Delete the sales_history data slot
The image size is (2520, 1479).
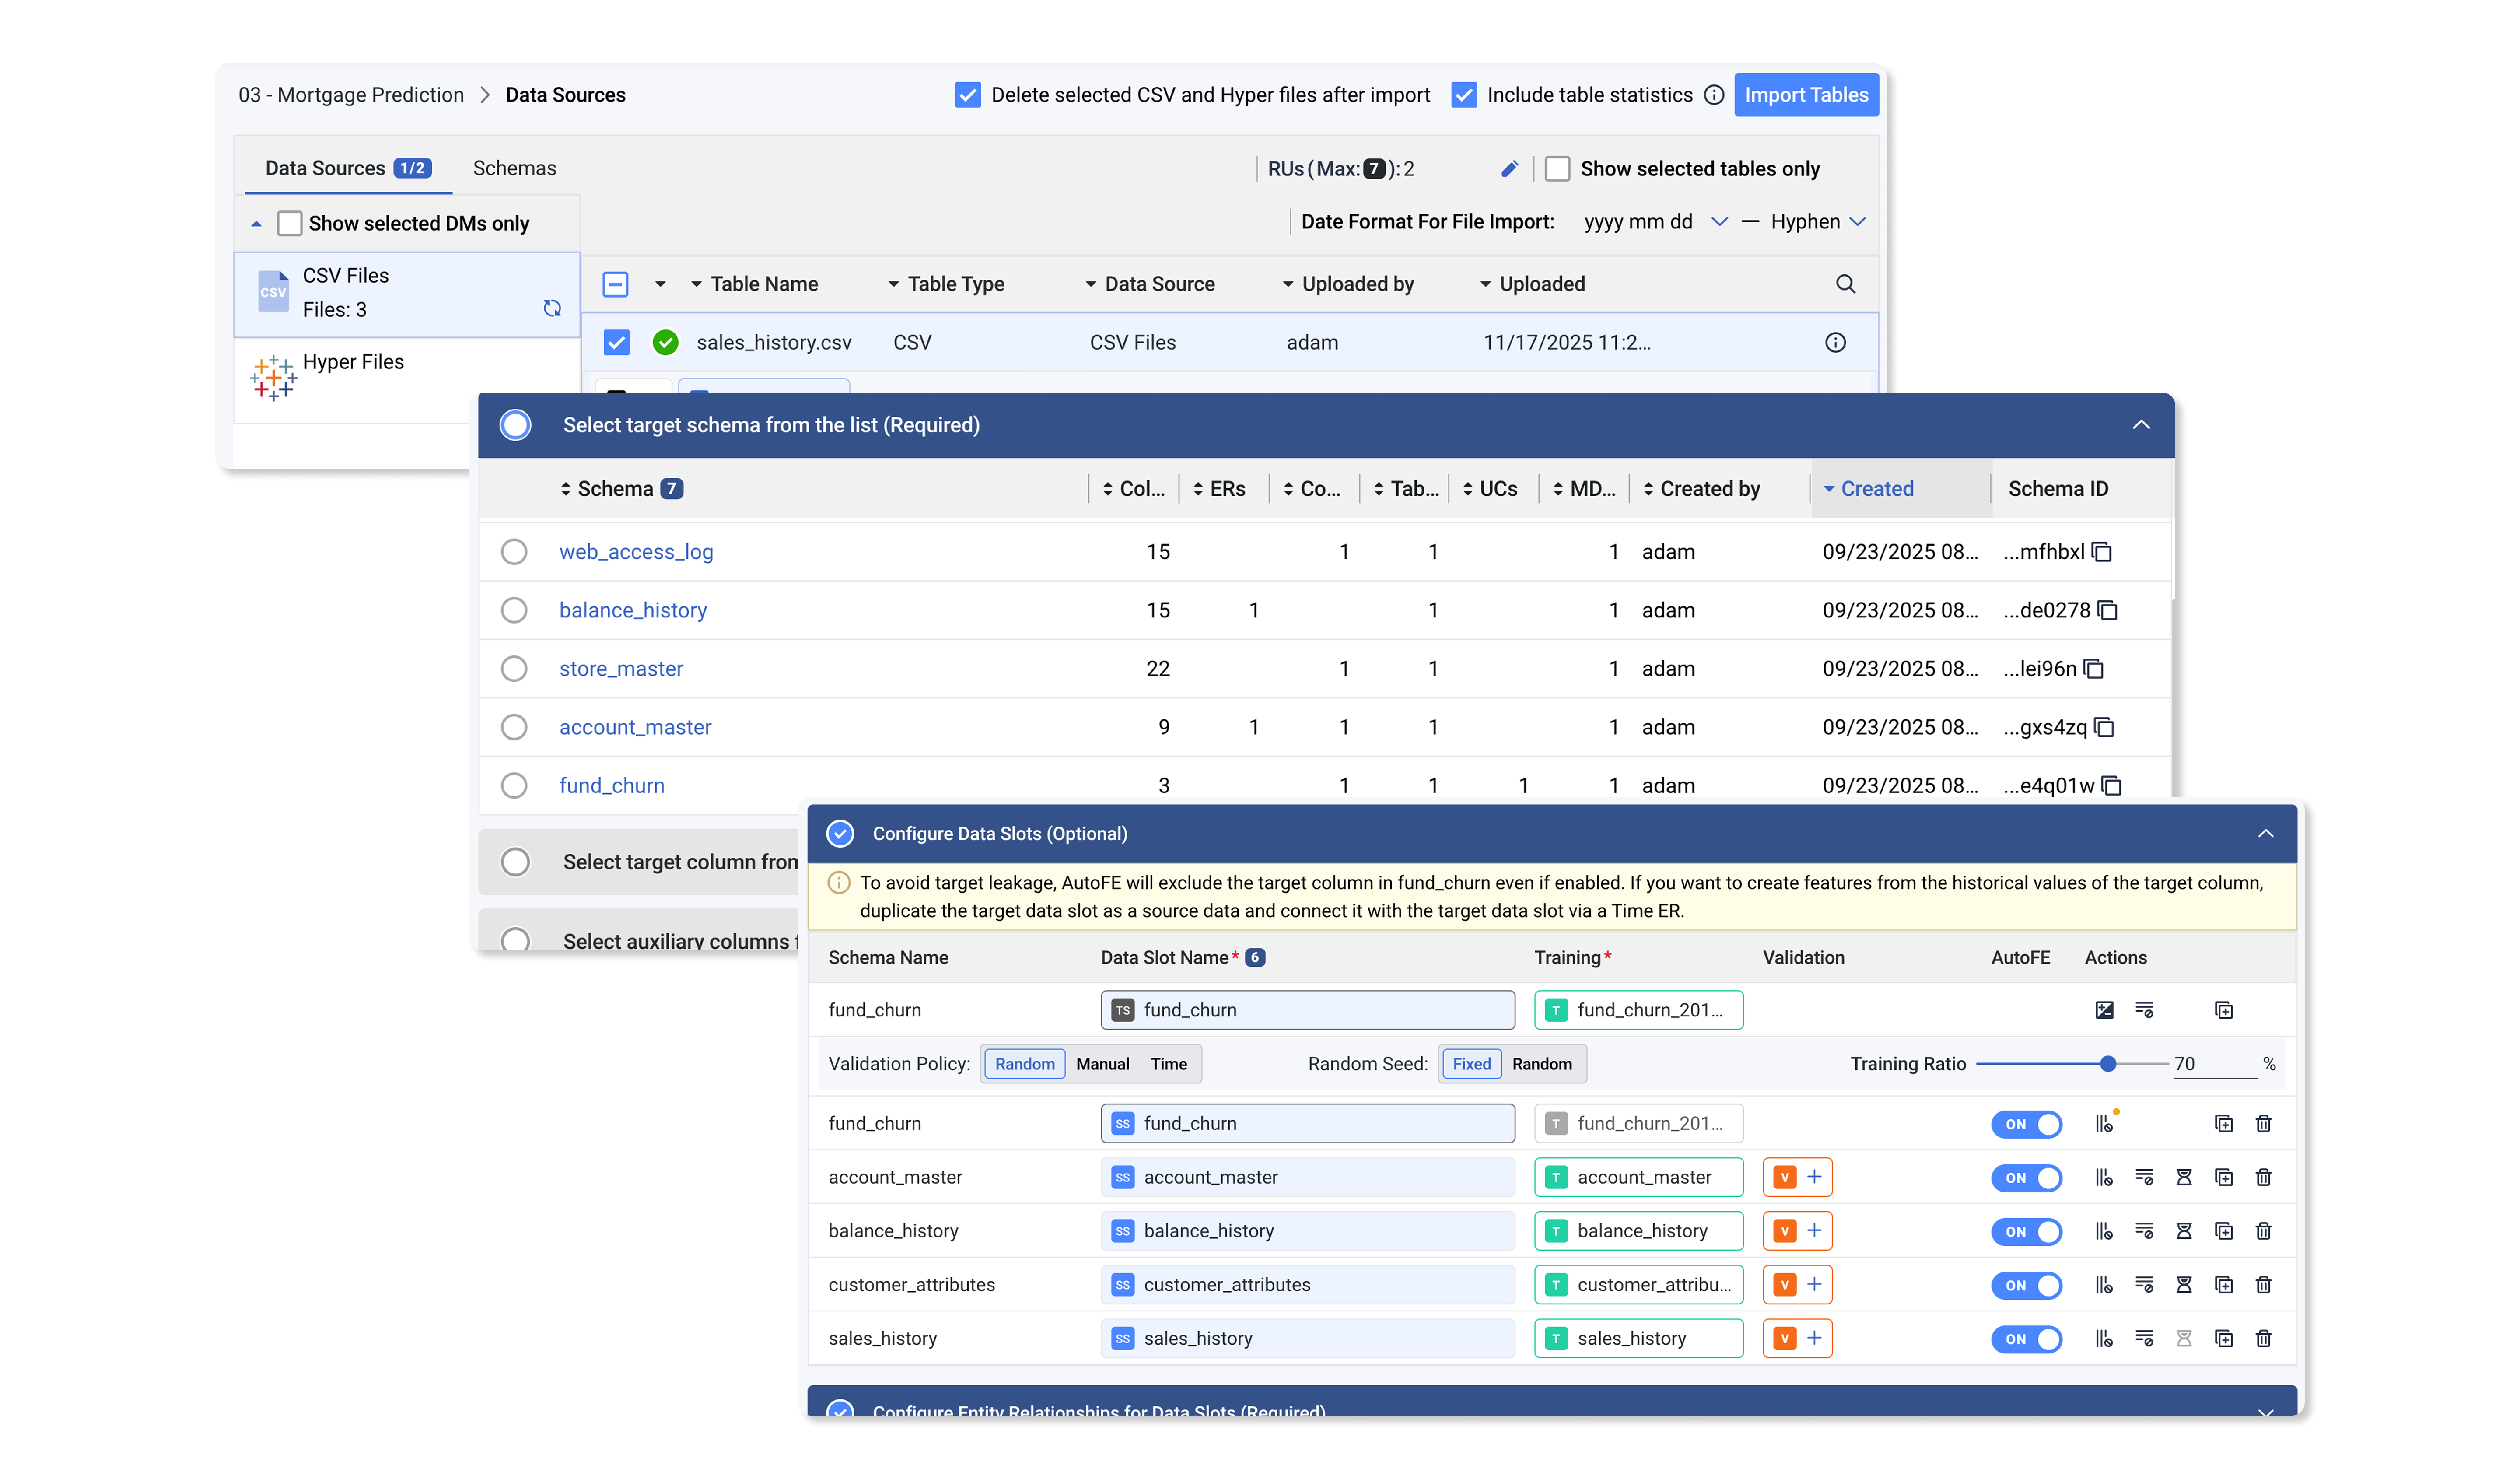coord(2264,1339)
